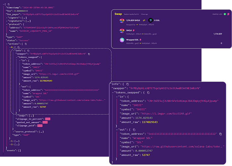
Task: Click the Wrapped SOL token avatar
Action: (x=122, y=40)
